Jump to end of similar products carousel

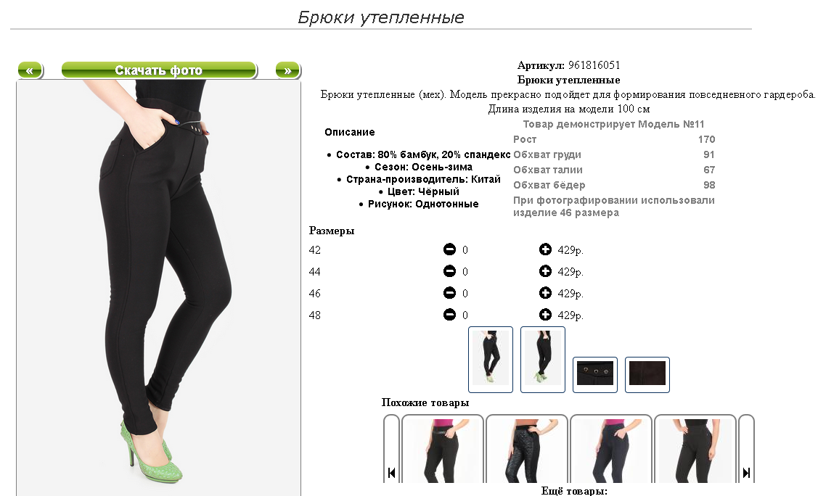(x=747, y=473)
